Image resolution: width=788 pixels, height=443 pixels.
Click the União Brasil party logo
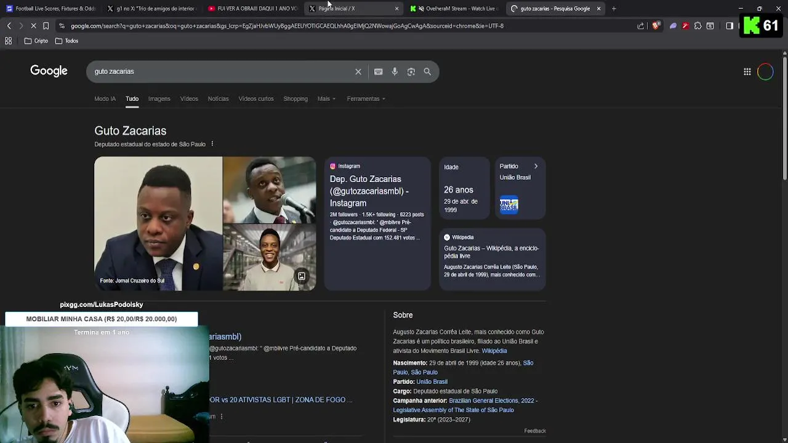(509, 205)
